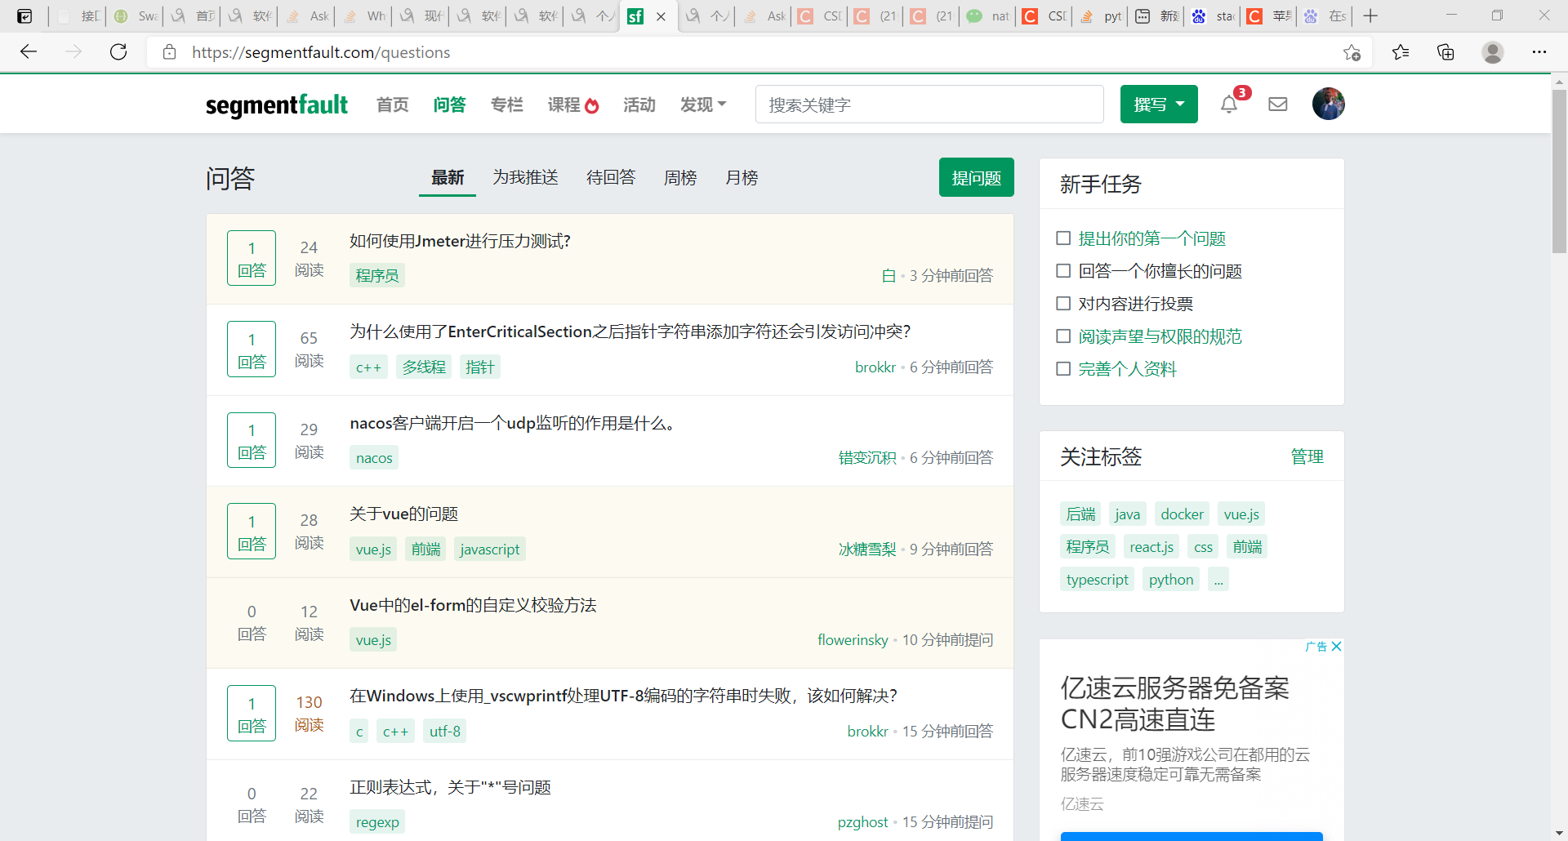Check 完善个人资料 checkbox
1568x841 pixels.
[1063, 369]
